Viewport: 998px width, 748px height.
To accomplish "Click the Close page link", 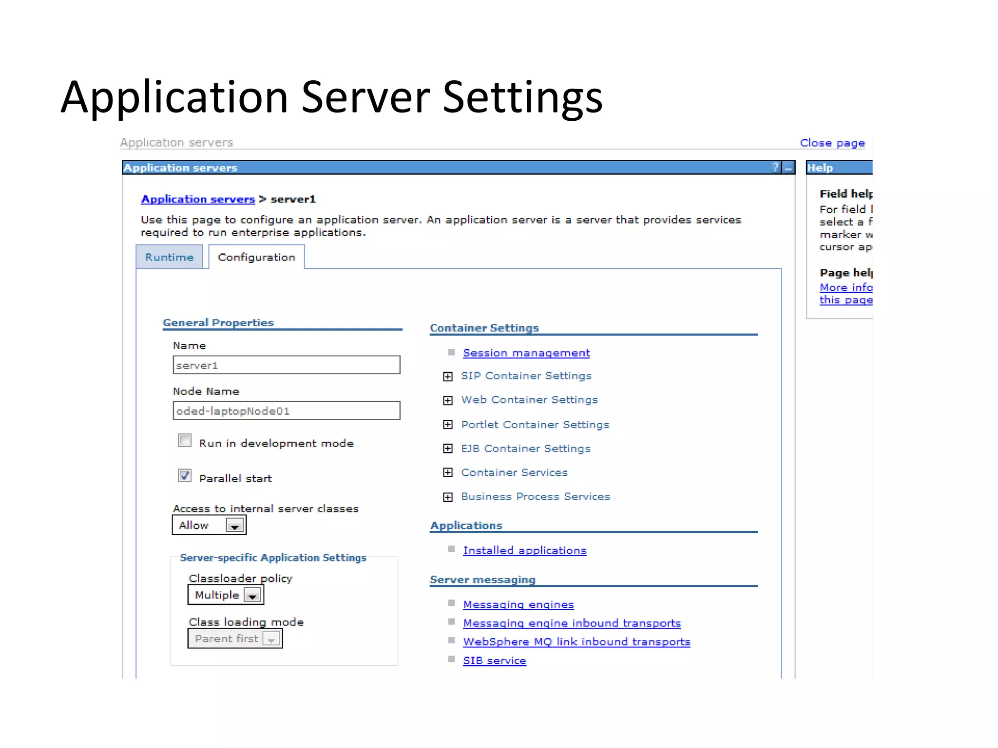I will point(832,143).
